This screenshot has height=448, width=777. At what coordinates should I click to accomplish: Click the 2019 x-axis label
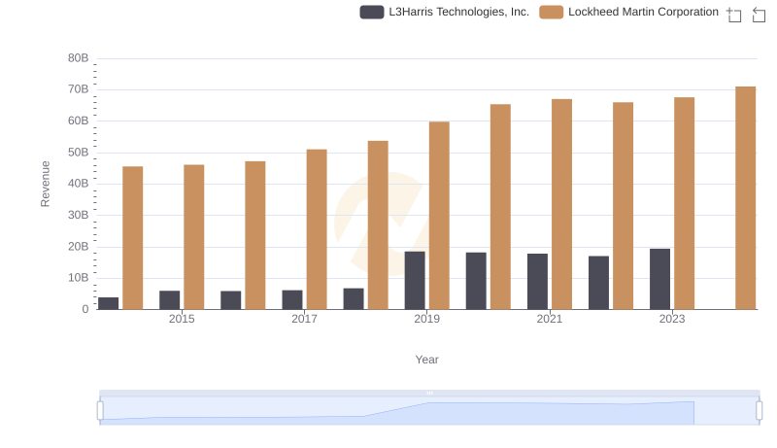(426, 319)
